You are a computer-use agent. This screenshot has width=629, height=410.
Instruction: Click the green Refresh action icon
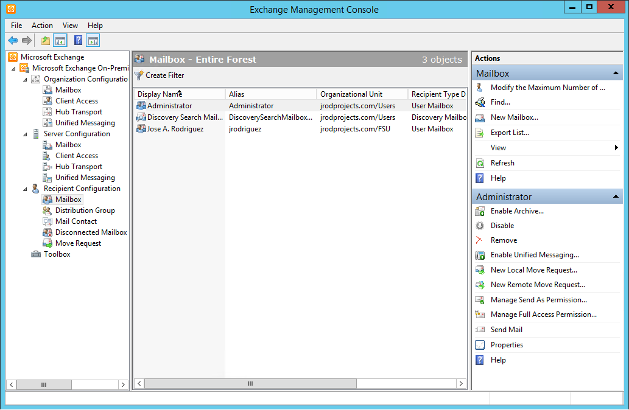tap(480, 163)
